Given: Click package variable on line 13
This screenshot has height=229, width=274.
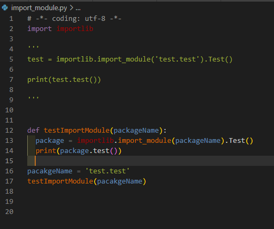Looking at the screenshot, I should 50,141.
